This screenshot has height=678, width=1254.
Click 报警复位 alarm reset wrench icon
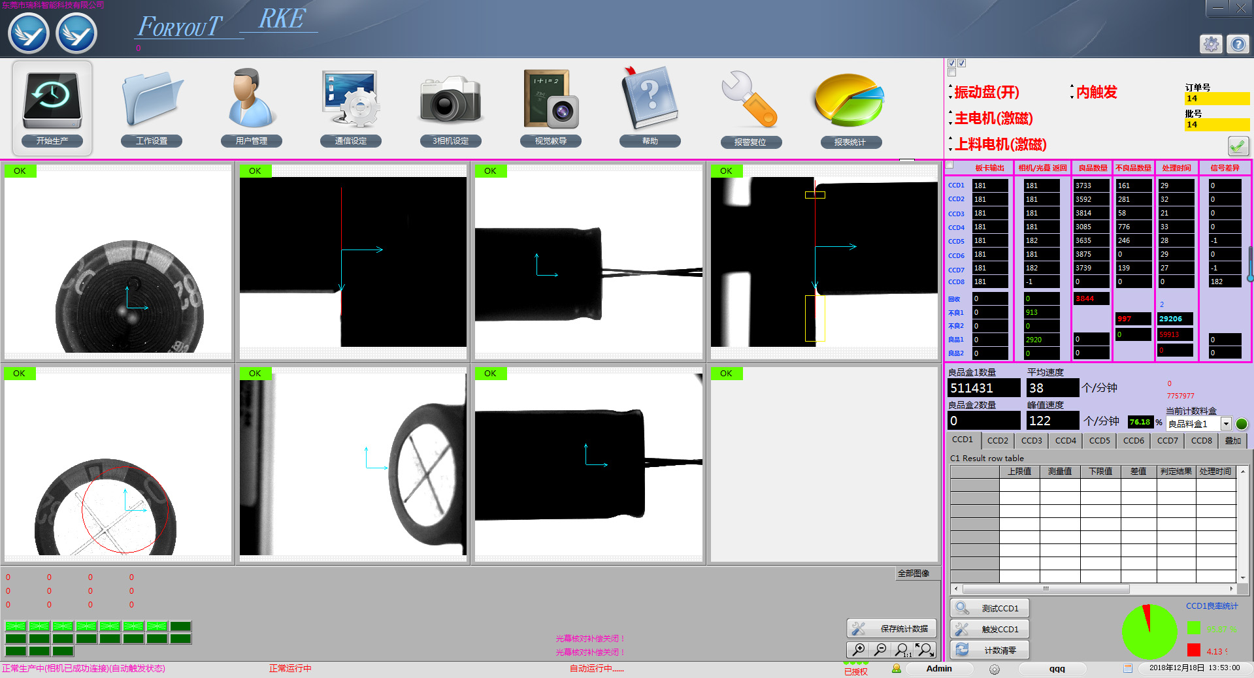click(750, 101)
